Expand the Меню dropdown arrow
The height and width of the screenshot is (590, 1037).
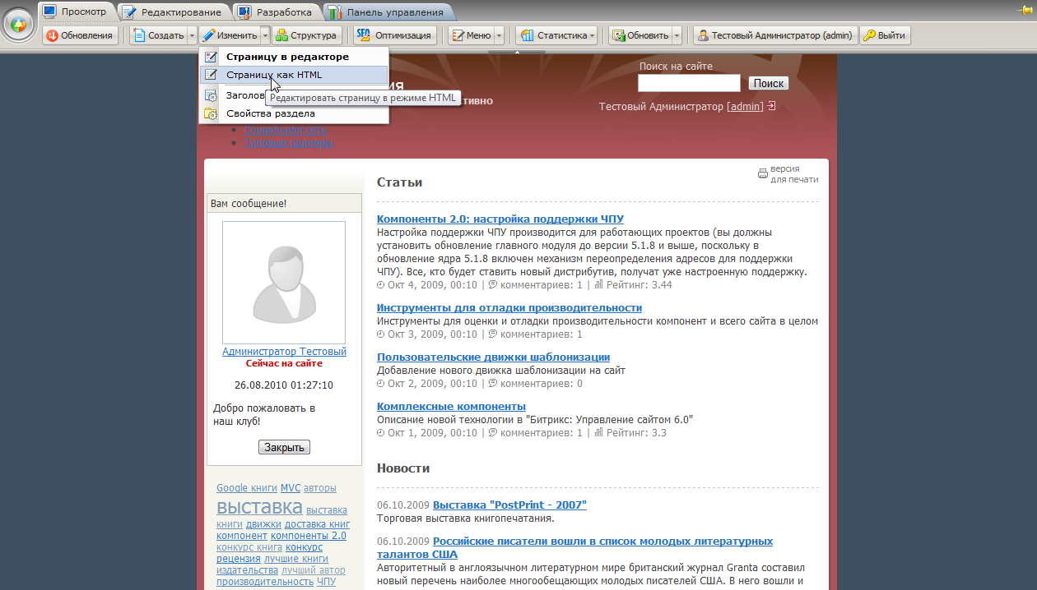click(x=499, y=35)
